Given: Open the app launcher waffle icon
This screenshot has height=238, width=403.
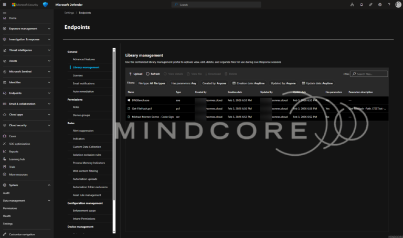Looking at the screenshot, I should [4, 5].
